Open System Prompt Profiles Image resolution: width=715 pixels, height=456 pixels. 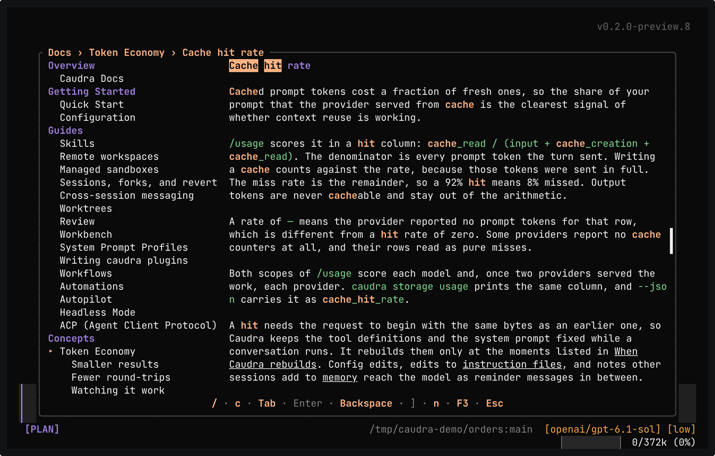[x=124, y=247]
